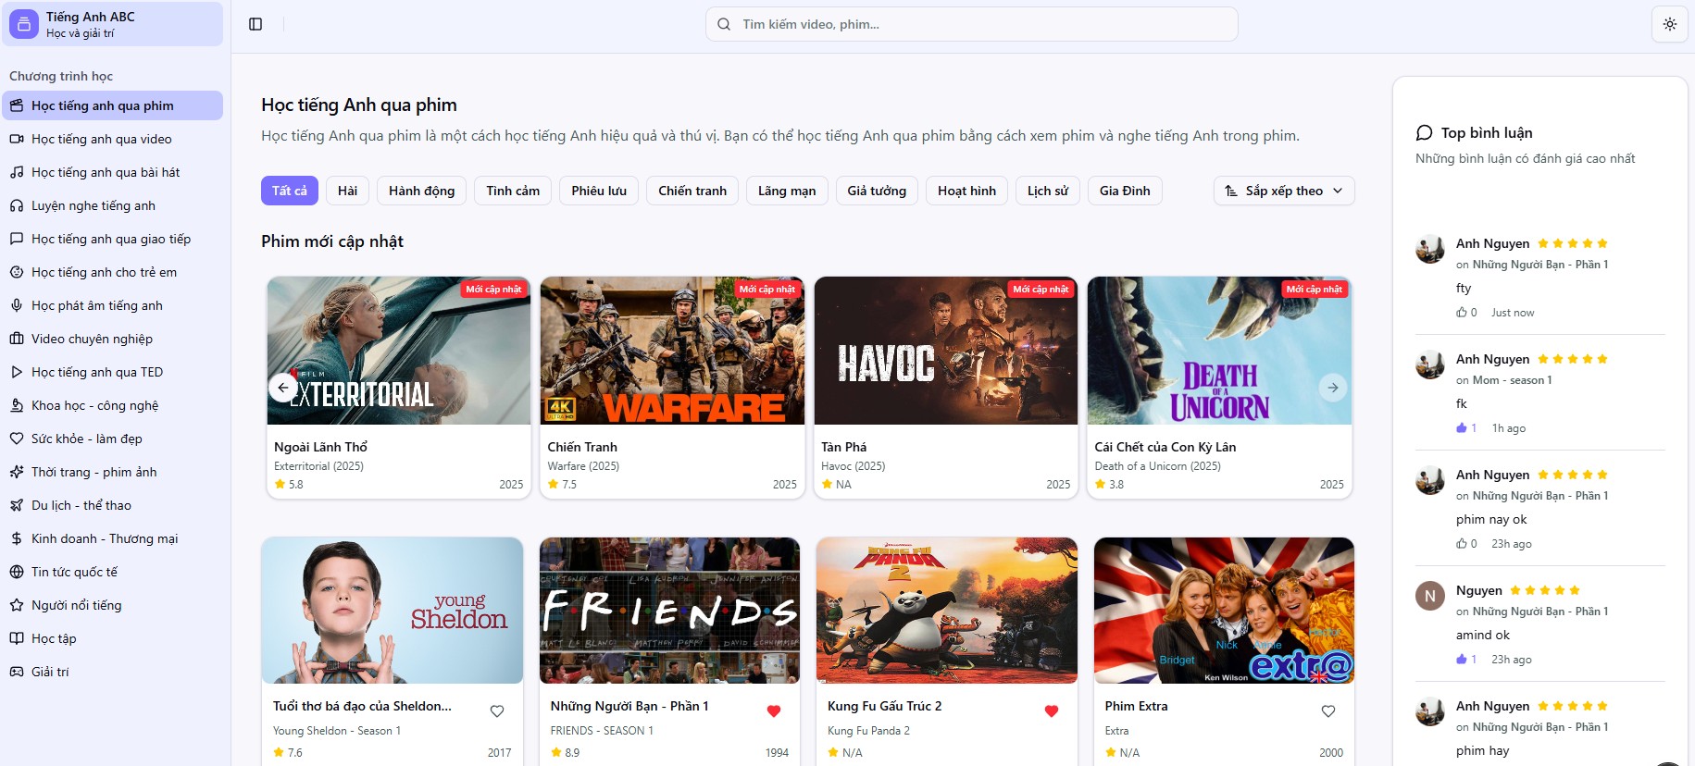
Task: Click the Chiến Tranh movie title
Action: (582, 447)
